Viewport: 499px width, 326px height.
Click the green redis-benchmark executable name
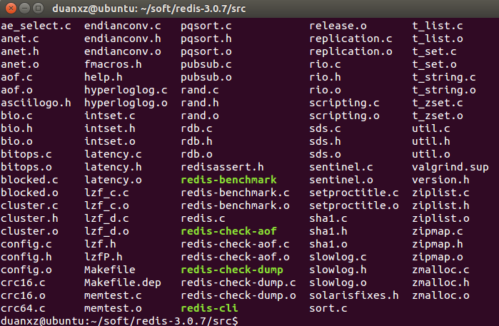[229, 180]
